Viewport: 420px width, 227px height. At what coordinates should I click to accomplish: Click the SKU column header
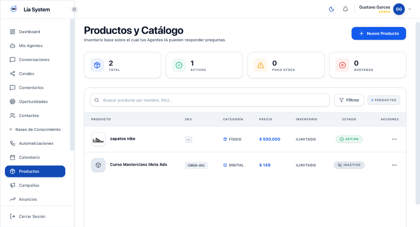[x=188, y=119]
